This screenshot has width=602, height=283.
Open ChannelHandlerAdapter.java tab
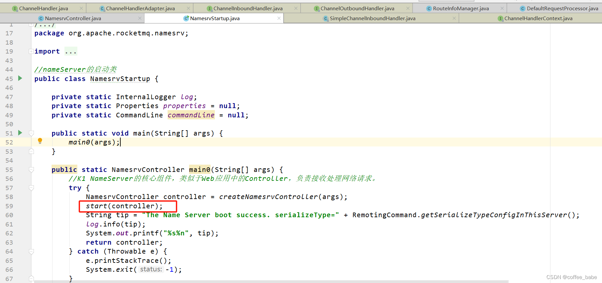pos(140,8)
